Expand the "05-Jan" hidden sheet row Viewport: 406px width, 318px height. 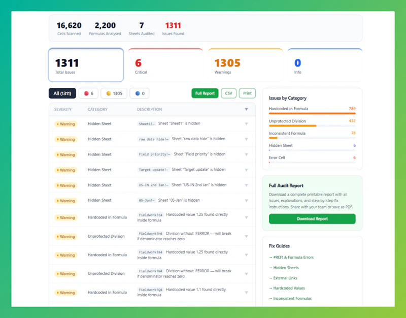pyautogui.click(x=246, y=201)
